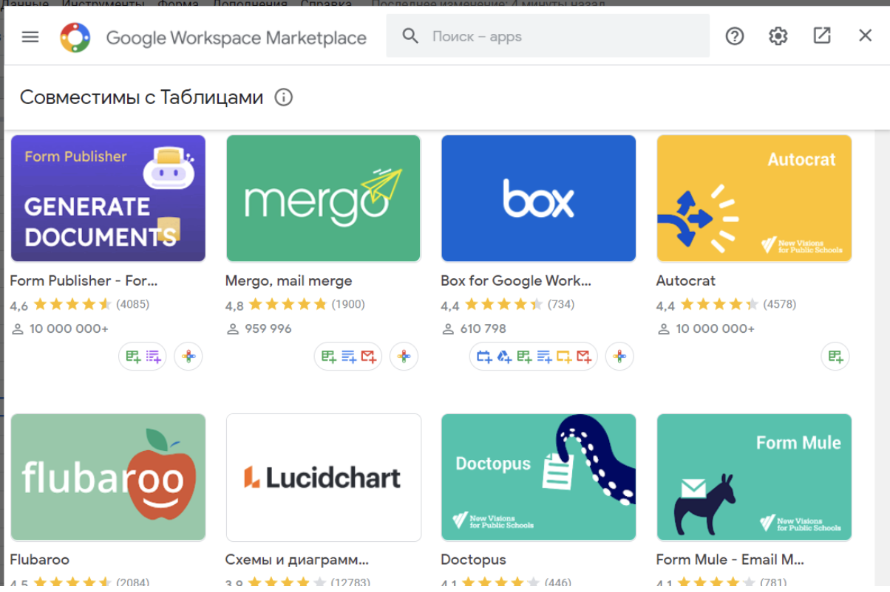Click info icon next to 'Совместимы с Таблицами'
The width and height of the screenshot is (890, 592).
(x=284, y=97)
